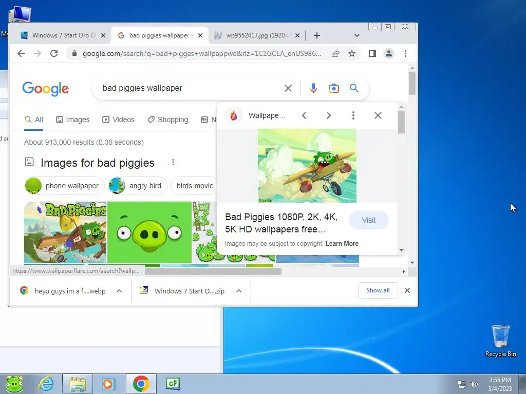Viewport: 526px width, 394px height.
Task: Open the side panel icon in Chrome toolbar
Action: click(372, 53)
